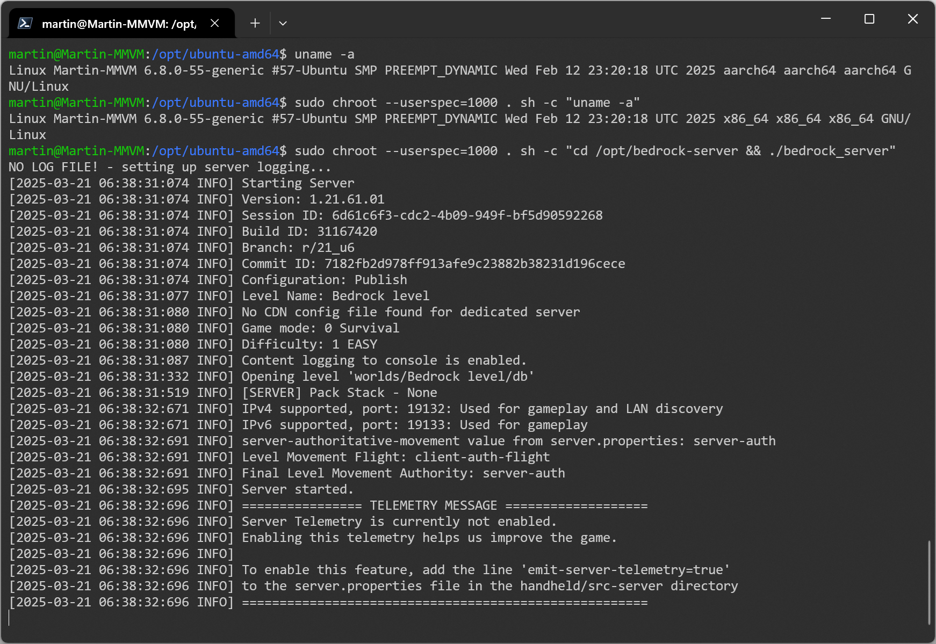Screen dimensions: 936x644
Task: Click 'Configuration: Publish' log line
Action: 325,280
